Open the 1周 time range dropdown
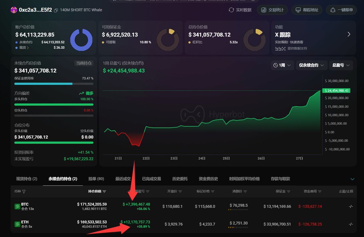Viewport: 364px width, 237px height. click(x=282, y=65)
